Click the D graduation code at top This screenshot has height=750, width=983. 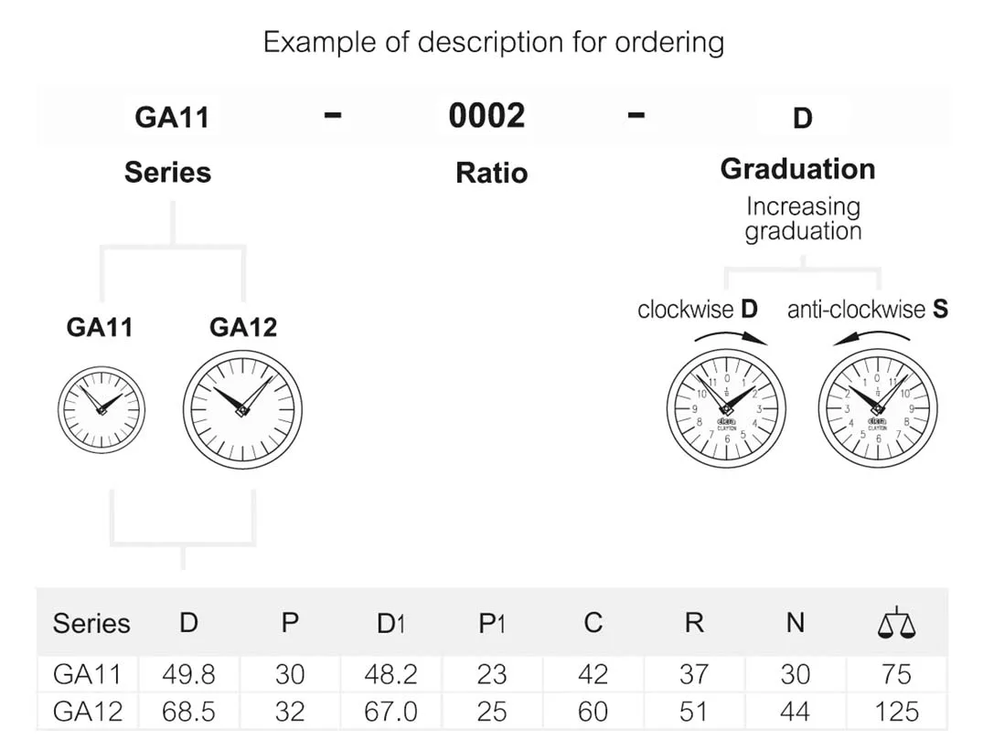803,119
